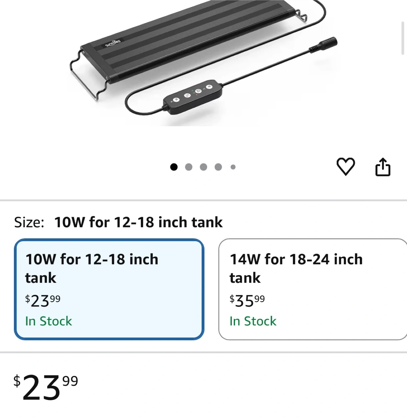
Task: Jump to the fourth image carousel dot
Action: [218, 167]
